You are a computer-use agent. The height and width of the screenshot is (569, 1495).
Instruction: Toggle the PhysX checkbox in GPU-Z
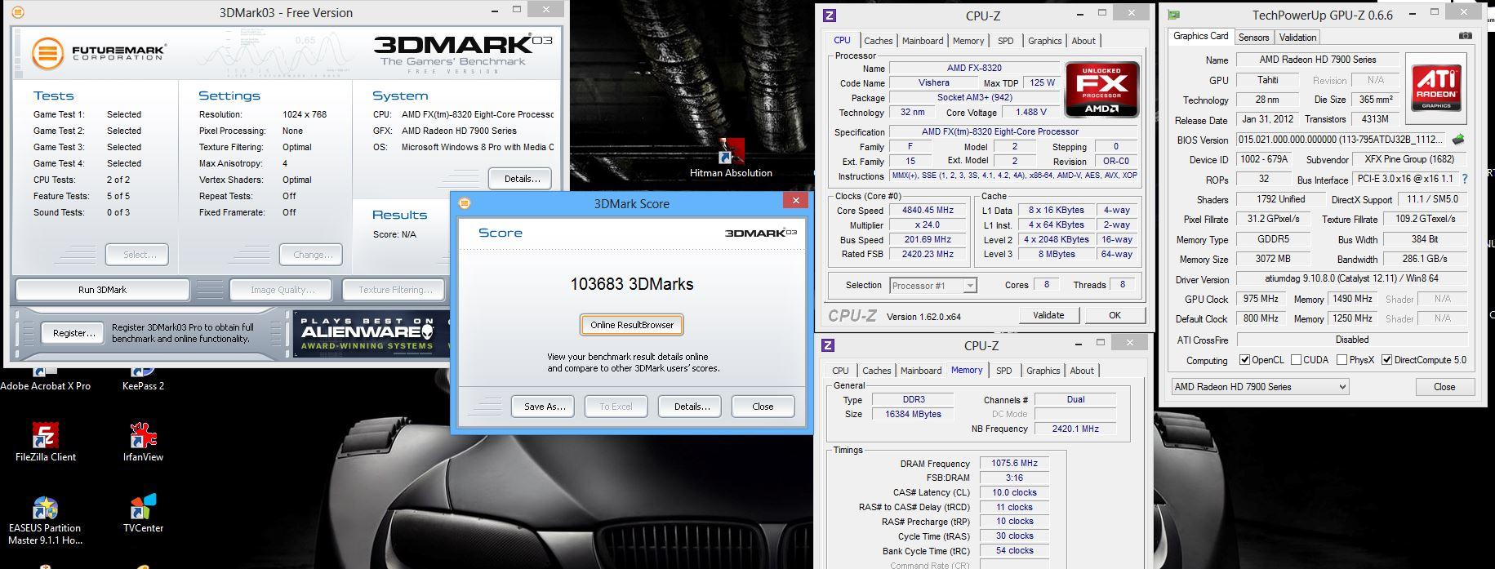[1342, 360]
